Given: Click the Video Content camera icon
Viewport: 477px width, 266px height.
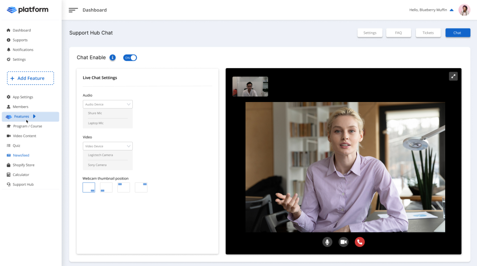Looking at the screenshot, I should [x=9, y=136].
